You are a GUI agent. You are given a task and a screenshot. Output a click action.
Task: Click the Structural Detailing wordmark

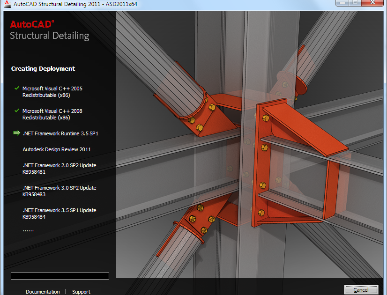(49, 36)
